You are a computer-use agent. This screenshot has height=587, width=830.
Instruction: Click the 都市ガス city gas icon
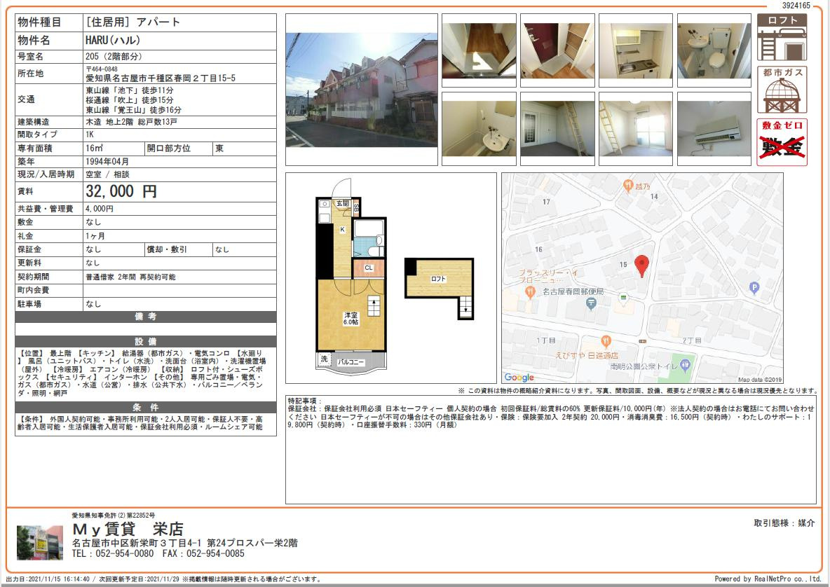[x=782, y=90]
